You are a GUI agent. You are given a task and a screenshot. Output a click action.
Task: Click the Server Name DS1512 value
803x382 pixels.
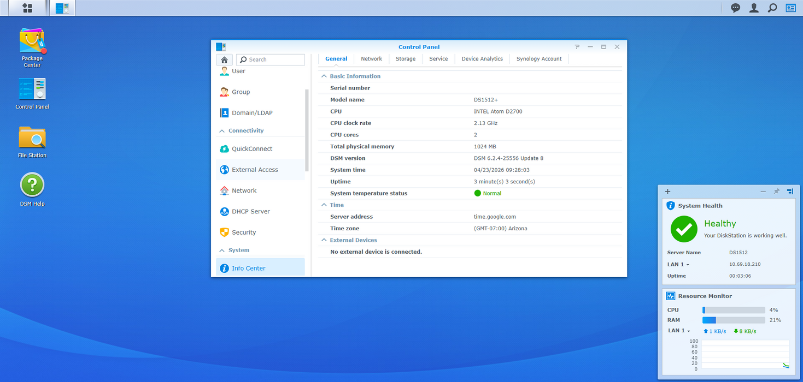[x=738, y=253]
